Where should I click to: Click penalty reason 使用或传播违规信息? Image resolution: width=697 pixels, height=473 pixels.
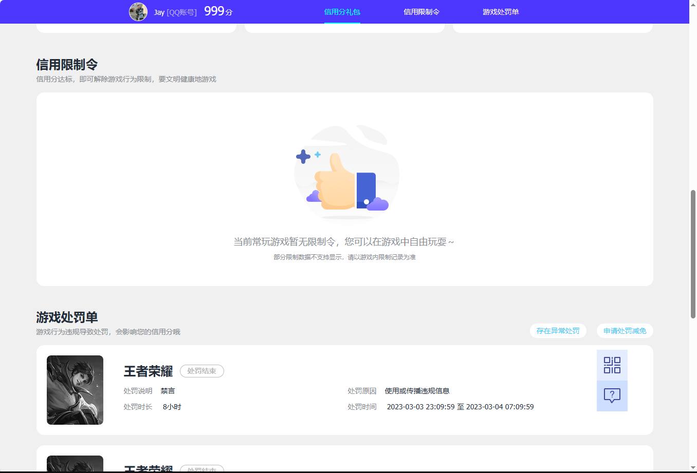pos(417,391)
